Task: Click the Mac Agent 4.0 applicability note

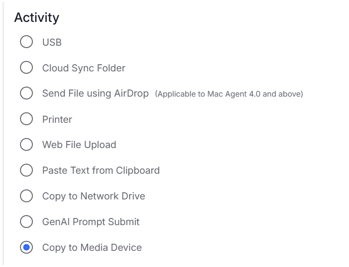Action: (x=229, y=94)
